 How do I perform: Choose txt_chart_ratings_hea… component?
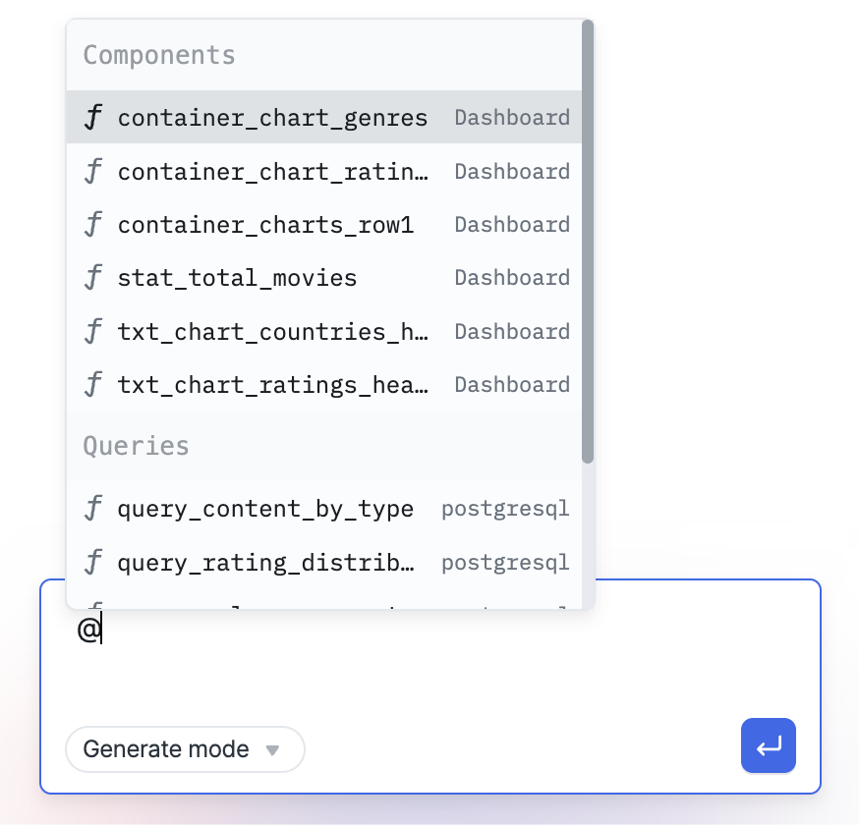(x=323, y=384)
